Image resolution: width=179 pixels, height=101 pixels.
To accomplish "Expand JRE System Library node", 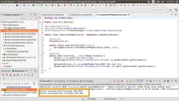I will 3,57.
